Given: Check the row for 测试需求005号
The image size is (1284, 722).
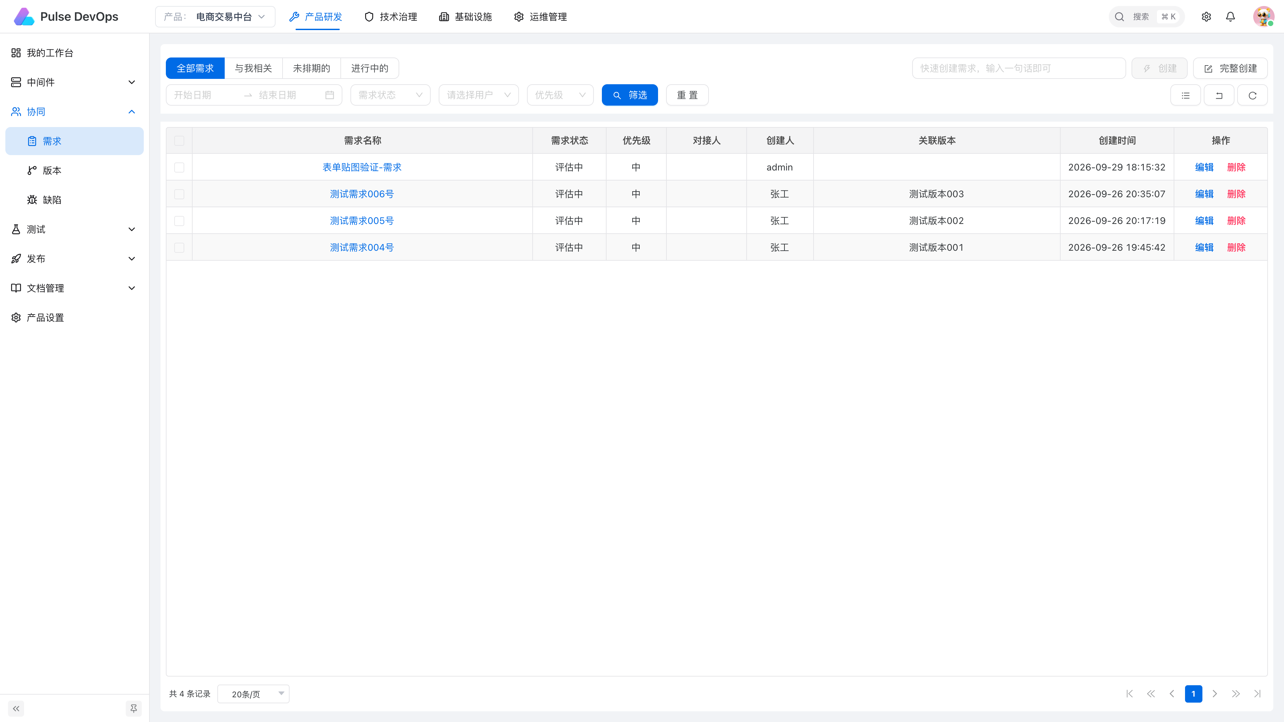Looking at the screenshot, I should (x=179, y=221).
